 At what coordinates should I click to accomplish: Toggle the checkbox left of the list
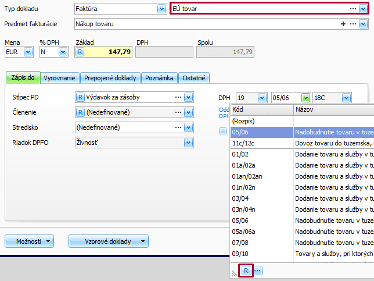click(223, 131)
